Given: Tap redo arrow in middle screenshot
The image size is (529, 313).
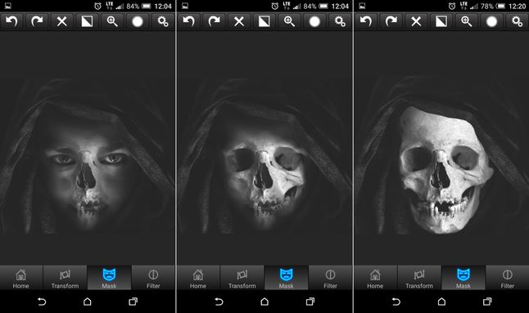Looking at the screenshot, I should click(x=214, y=21).
